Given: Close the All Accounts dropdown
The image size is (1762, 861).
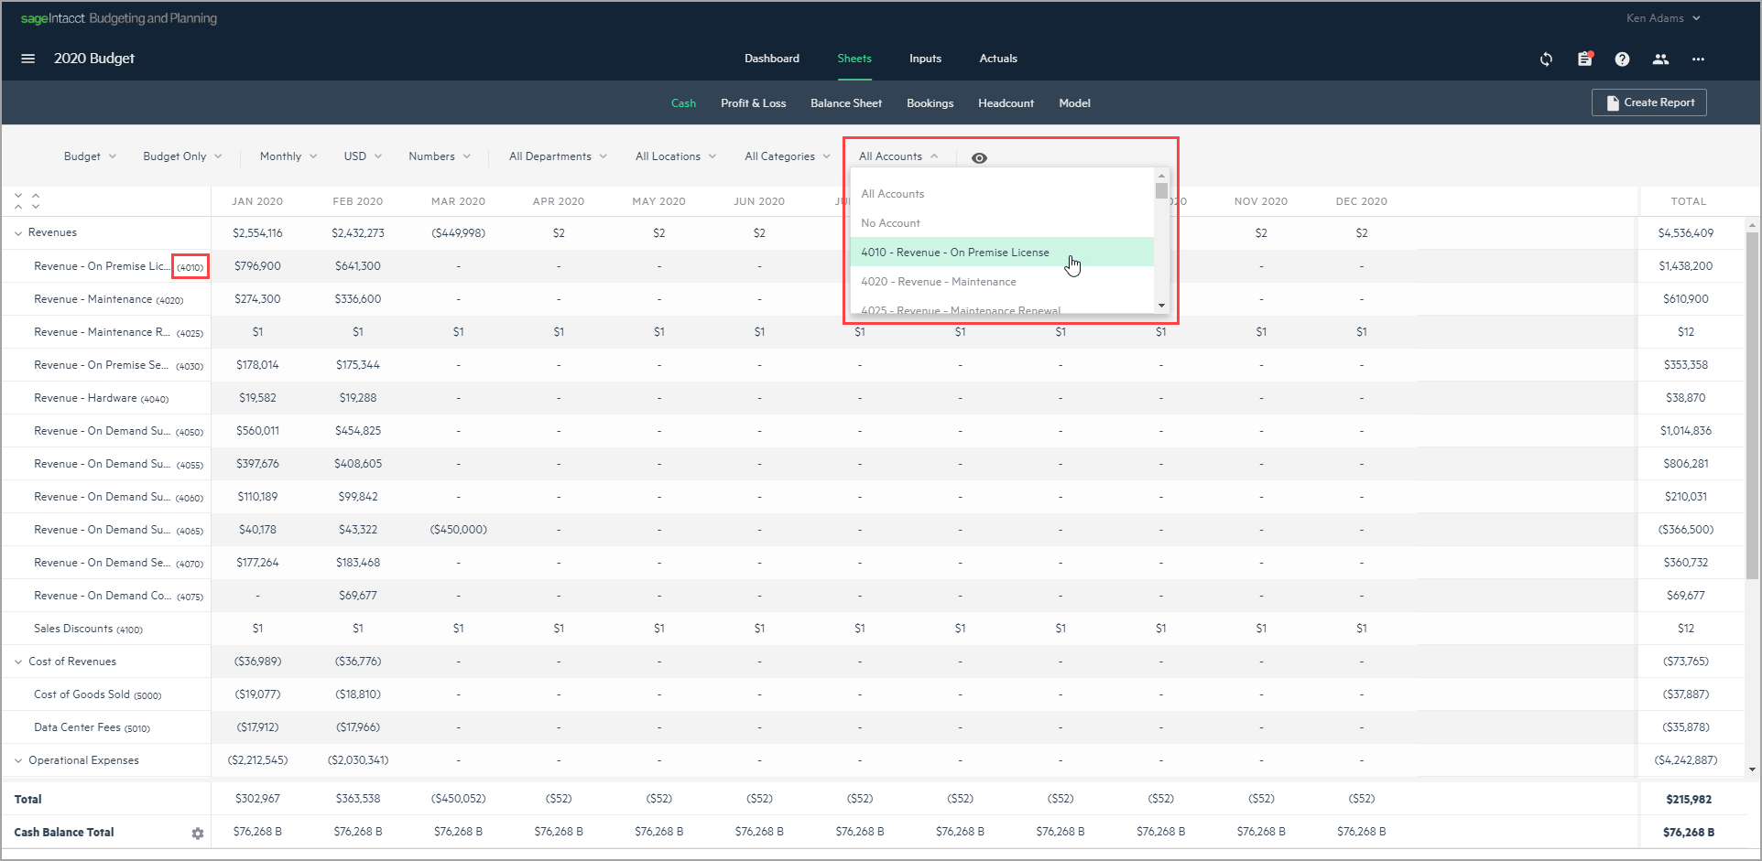Looking at the screenshot, I should 898,156.
